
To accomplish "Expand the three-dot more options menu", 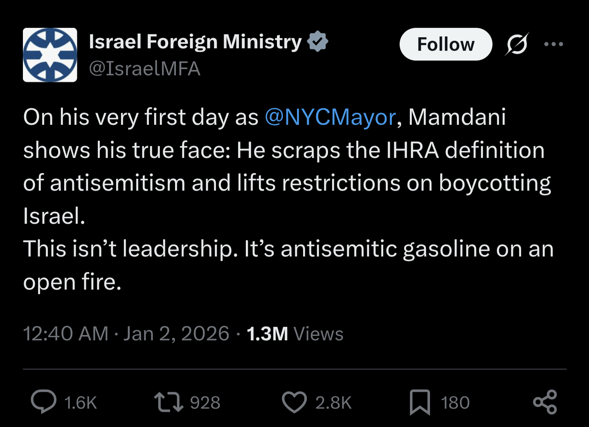I will 554,44.
